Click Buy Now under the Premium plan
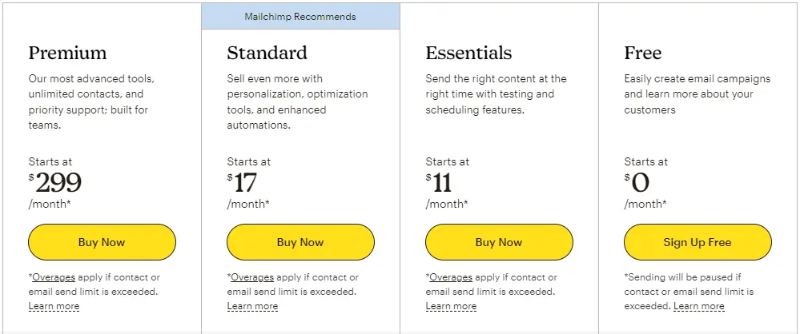 click(x=102, y=242)
